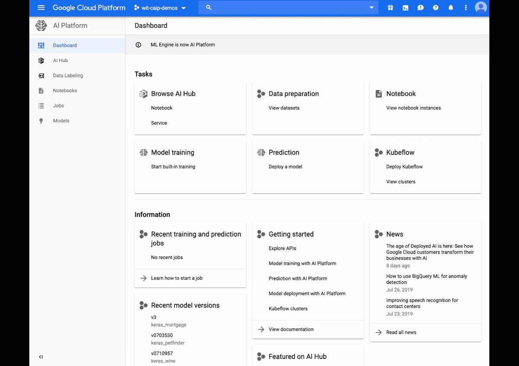The image size is (519, 366).
Task: Open the hamburger navigation menu
Action: click(x=41, y=8)
